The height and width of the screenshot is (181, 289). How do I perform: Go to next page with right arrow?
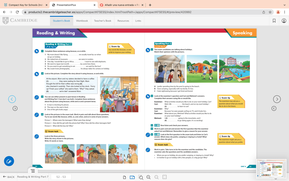pyautogui.click(x=277, y=99)
